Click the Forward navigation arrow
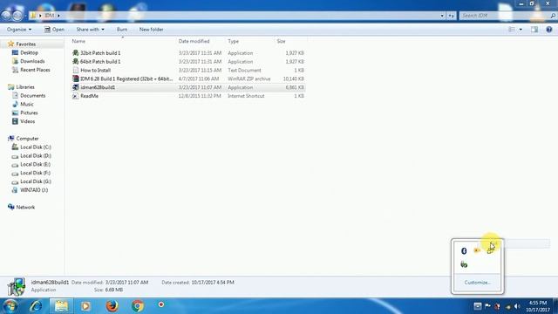This screenshot has width=558, height=314. point(17,16)
